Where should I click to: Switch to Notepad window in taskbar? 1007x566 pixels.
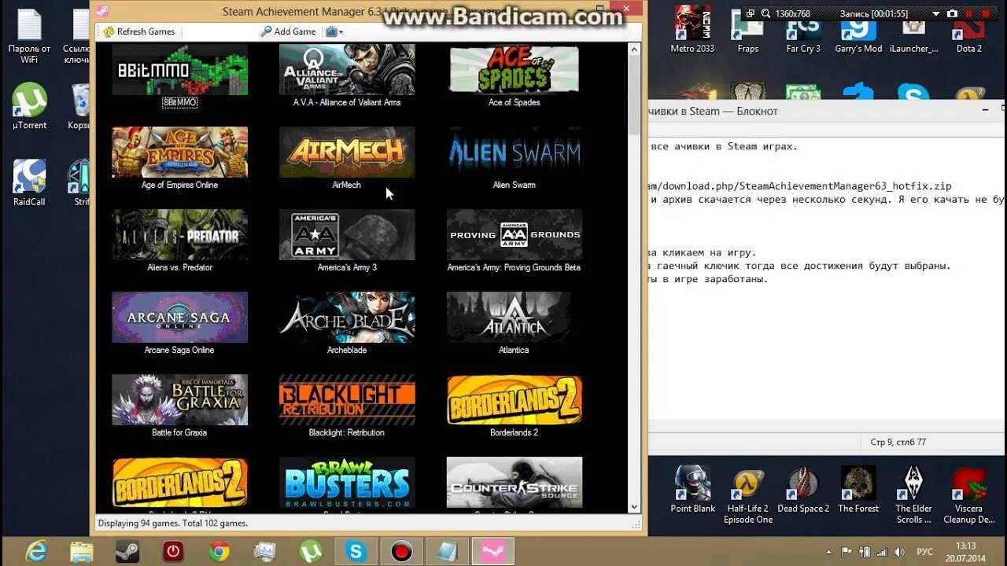[448, 551]
